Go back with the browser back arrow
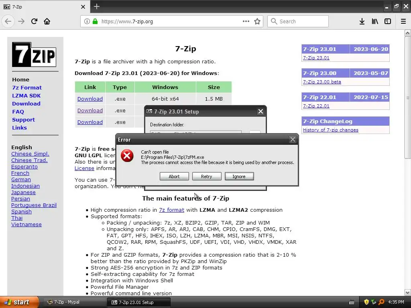 8,21
